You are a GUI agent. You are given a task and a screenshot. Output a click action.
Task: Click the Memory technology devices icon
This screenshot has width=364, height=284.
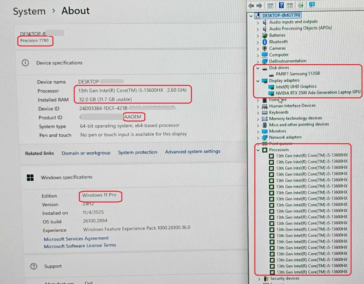click(x=265, y=119)
